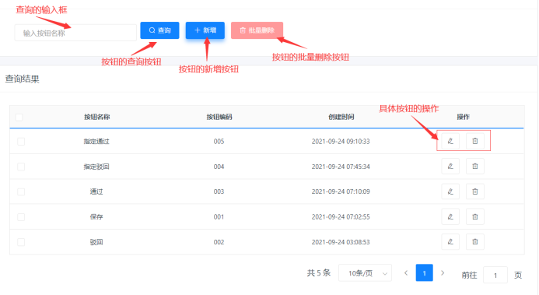Click the delete icon for 指定通过 row
Viewport: 539px width, 295px height.
(475, 141)
